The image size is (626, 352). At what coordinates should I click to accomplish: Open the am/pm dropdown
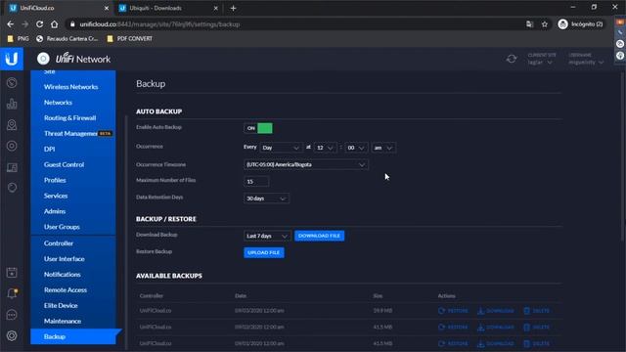pos(383,148)
